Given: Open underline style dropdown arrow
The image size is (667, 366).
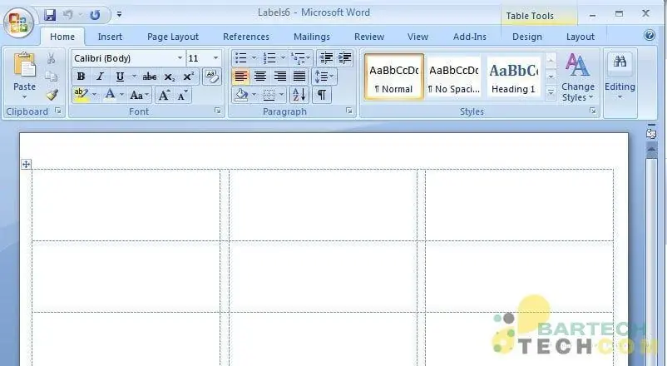Looking at the screenshot, I should tap(134, 77).
